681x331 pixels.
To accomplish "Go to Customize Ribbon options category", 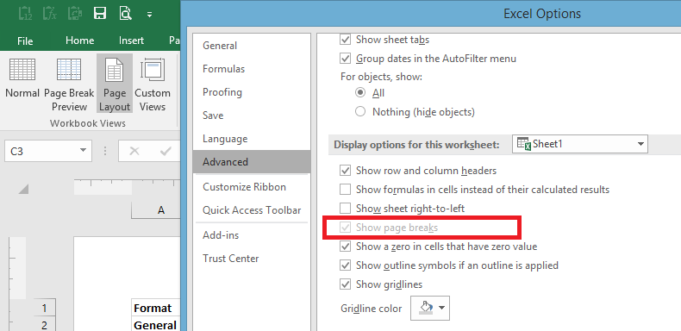I will pyautogui.click(x=244, y=187).
